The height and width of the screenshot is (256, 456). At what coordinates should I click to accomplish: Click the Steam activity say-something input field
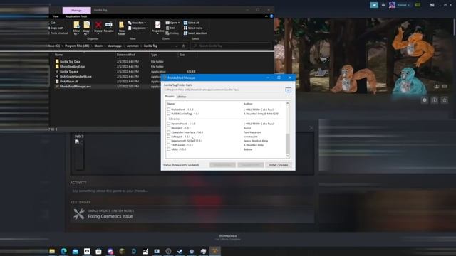(x=192, y=191)
